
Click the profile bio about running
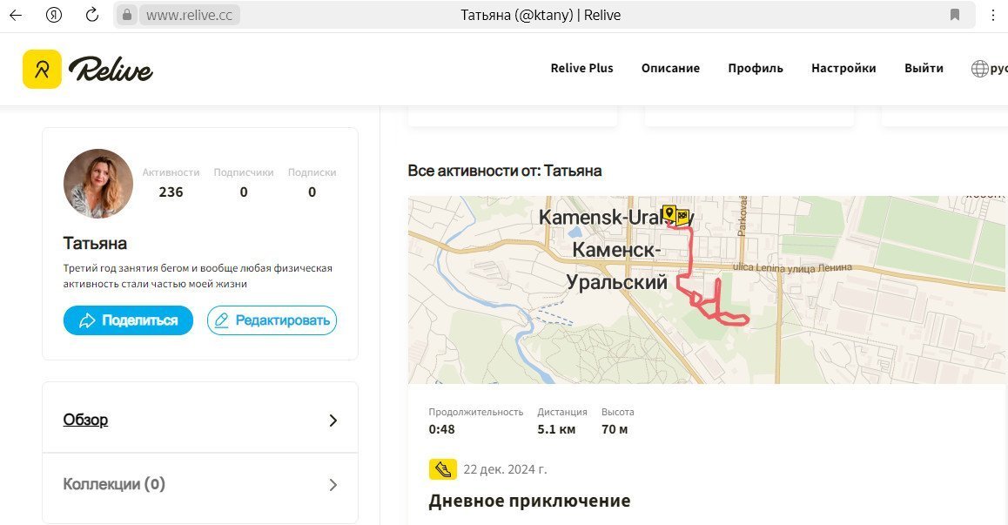point(198,276)
